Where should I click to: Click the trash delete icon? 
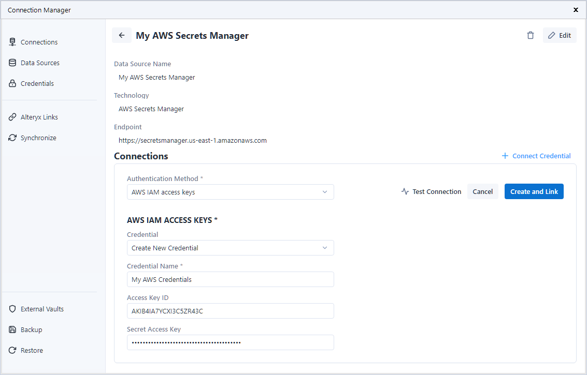(530, 36)
